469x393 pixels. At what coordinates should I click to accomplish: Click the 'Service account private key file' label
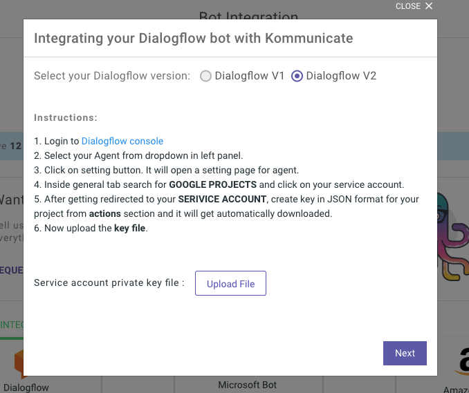coord(109,282)
